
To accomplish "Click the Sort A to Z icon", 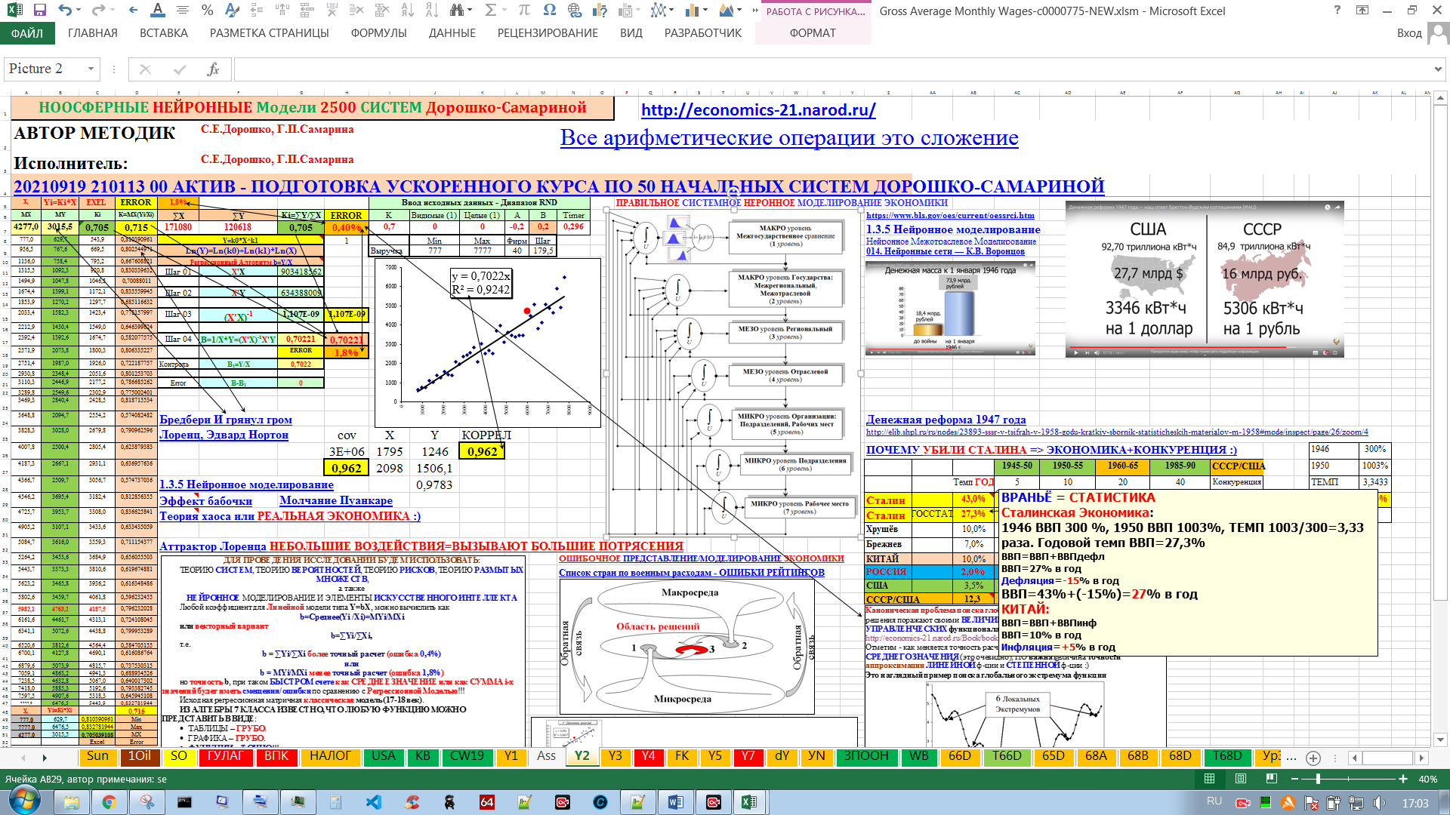I will click(x=408, y=11).
